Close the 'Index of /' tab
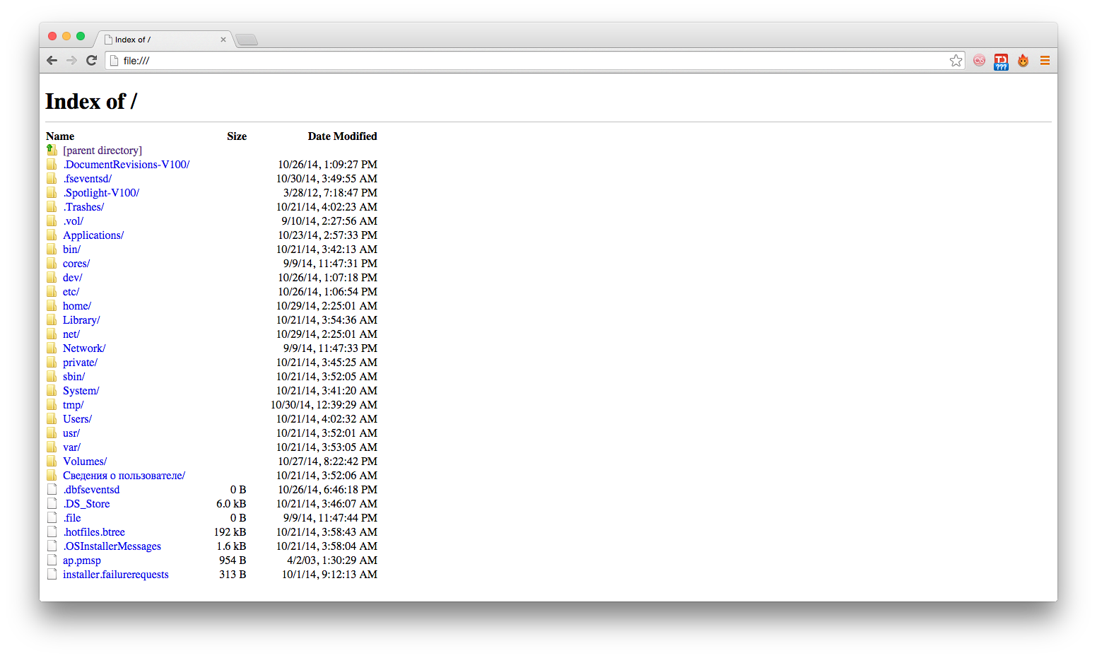1097x658 pixels. pos(223,40)
